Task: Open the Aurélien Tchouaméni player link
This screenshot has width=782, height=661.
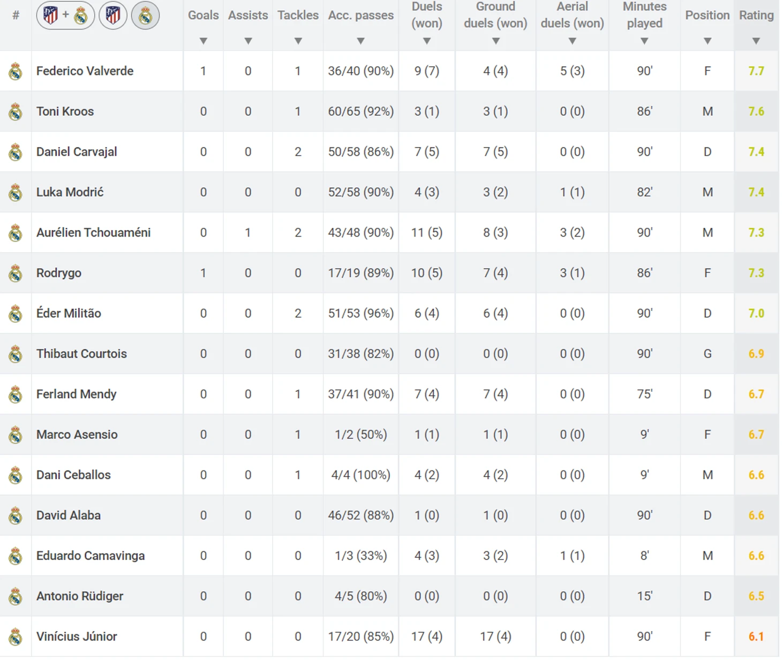Action: point(93,232)
